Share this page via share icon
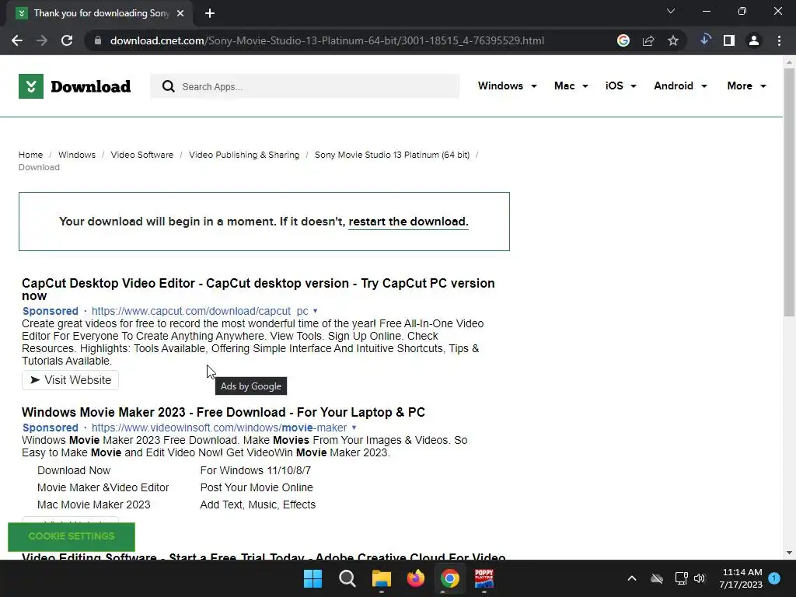 [648, 40]
